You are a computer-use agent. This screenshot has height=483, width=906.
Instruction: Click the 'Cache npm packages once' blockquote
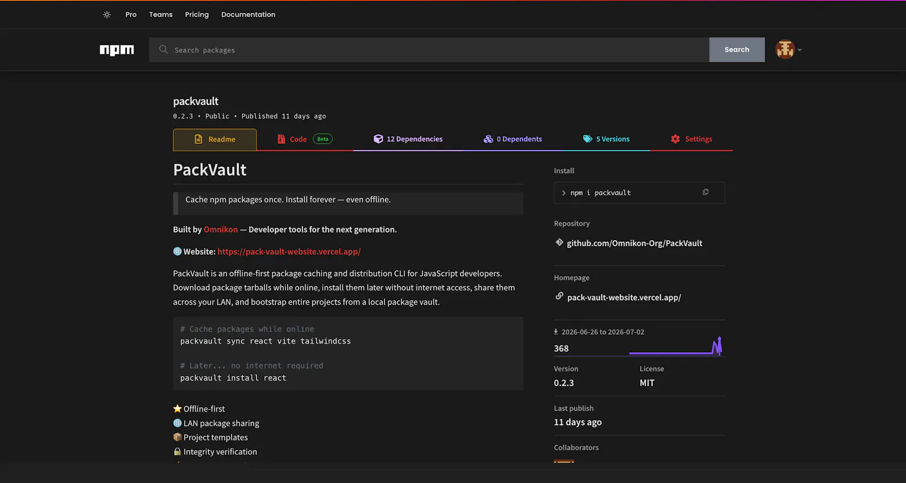pos(348,203)
